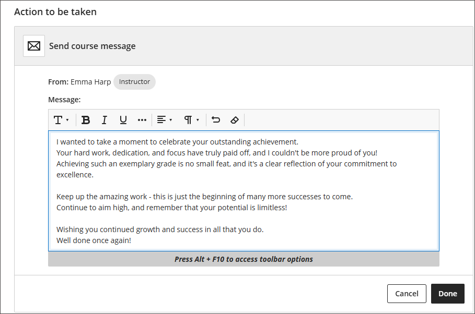Image resolution: width=475 pixels, height=314 pixels.
Task: Click the text alignment icon
Action: click(161, 119)
